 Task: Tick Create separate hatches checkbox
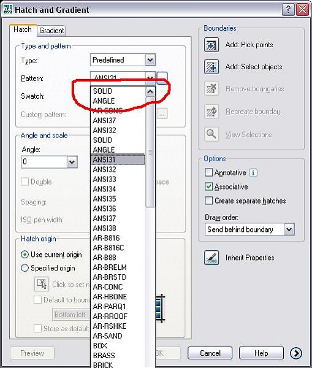pos(208,201)
